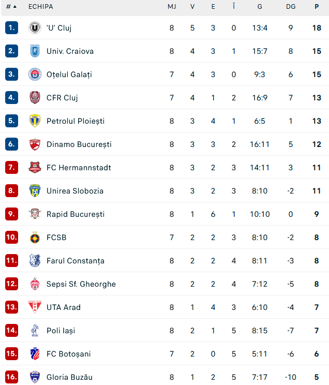
Task: Click the CFR Cluj club badge
Action: (35, 98)
